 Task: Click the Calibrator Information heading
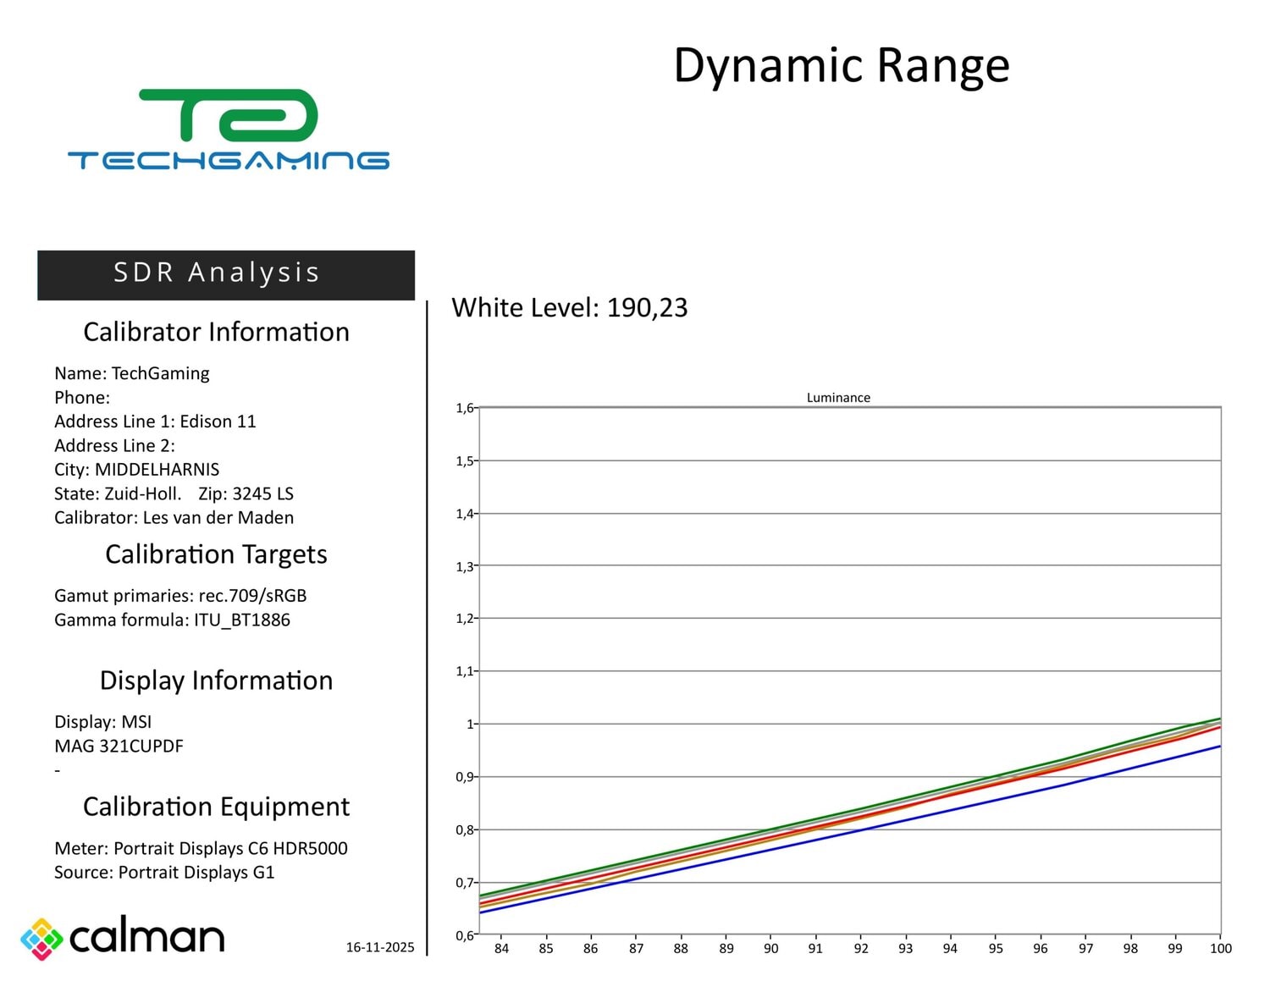point(216,332)
